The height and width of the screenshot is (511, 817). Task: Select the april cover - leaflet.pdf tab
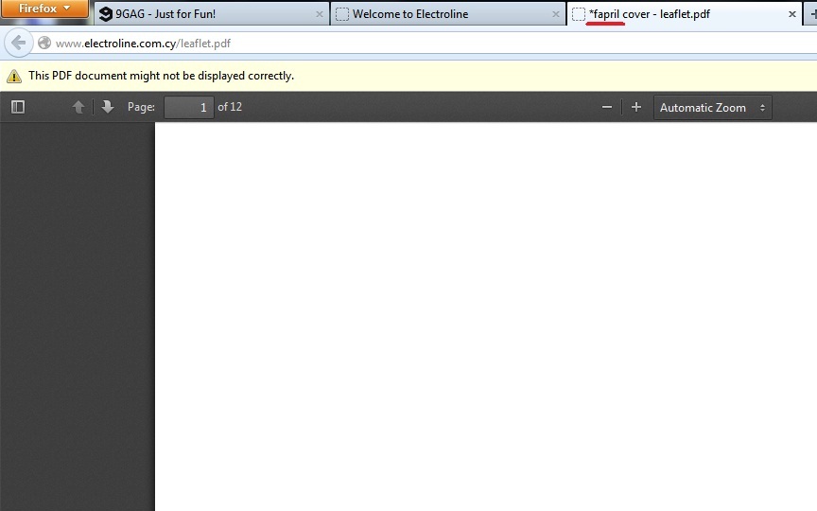pos(685,14)
